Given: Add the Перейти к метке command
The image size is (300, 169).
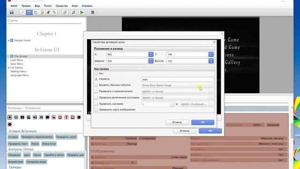Looking at the screenshot, I should click(54, 155).
